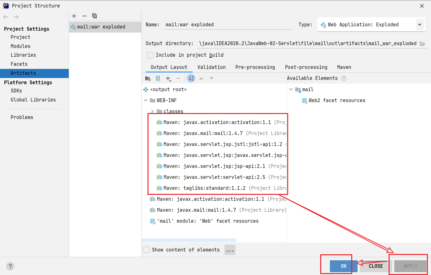Click the help question mark button

click(x=10, y=266)
